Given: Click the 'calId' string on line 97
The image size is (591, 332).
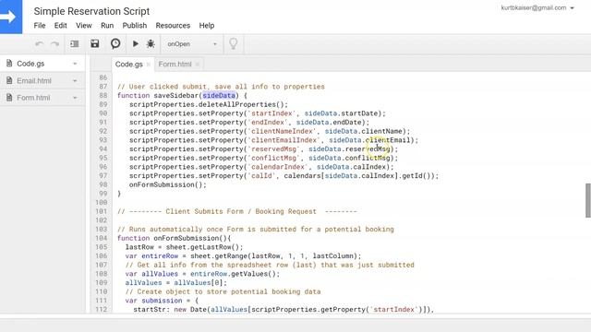Looking at the screenshot, I should pyautogui.click(x=261, y=176).
